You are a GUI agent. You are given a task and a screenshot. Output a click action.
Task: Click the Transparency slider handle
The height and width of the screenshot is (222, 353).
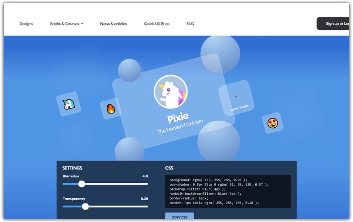click(85, 206)
